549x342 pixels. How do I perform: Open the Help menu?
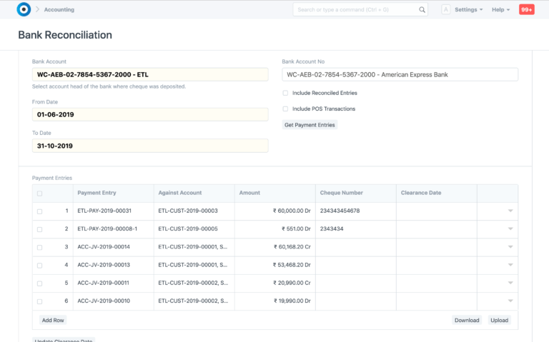click(x=499, y=10)
